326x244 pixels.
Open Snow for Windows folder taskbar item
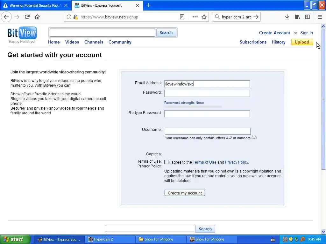[x=161, y=240]
